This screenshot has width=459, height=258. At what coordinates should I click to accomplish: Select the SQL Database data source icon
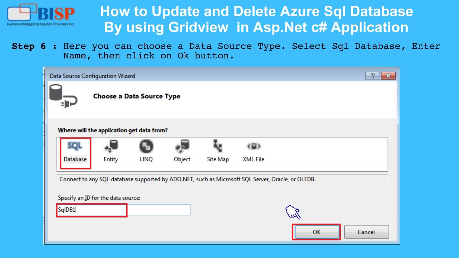point(75,146)
